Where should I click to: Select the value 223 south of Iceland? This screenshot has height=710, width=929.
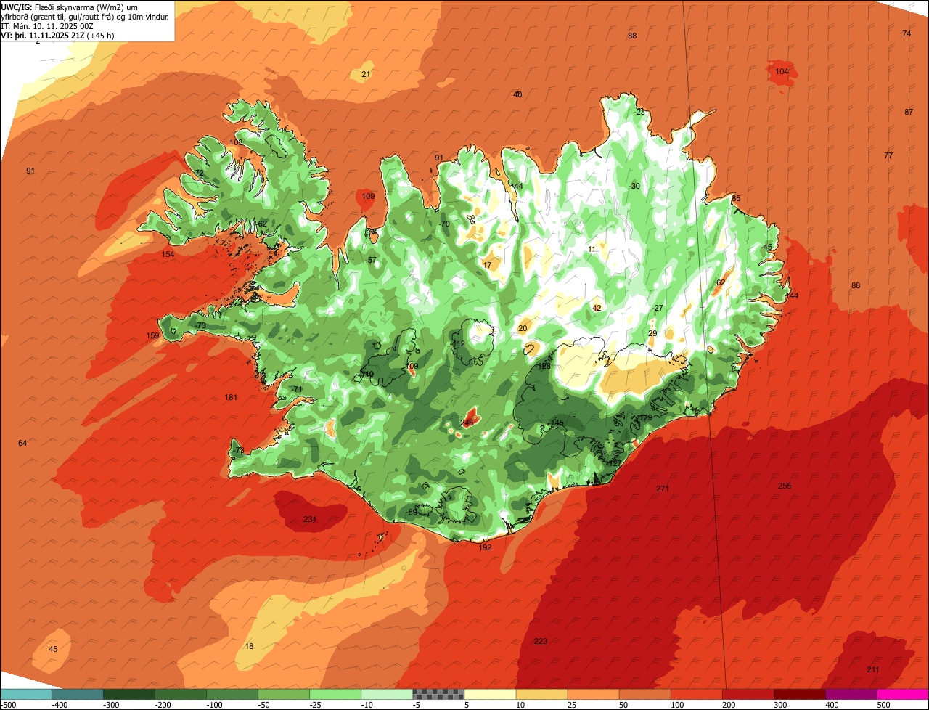pos(540,641)
